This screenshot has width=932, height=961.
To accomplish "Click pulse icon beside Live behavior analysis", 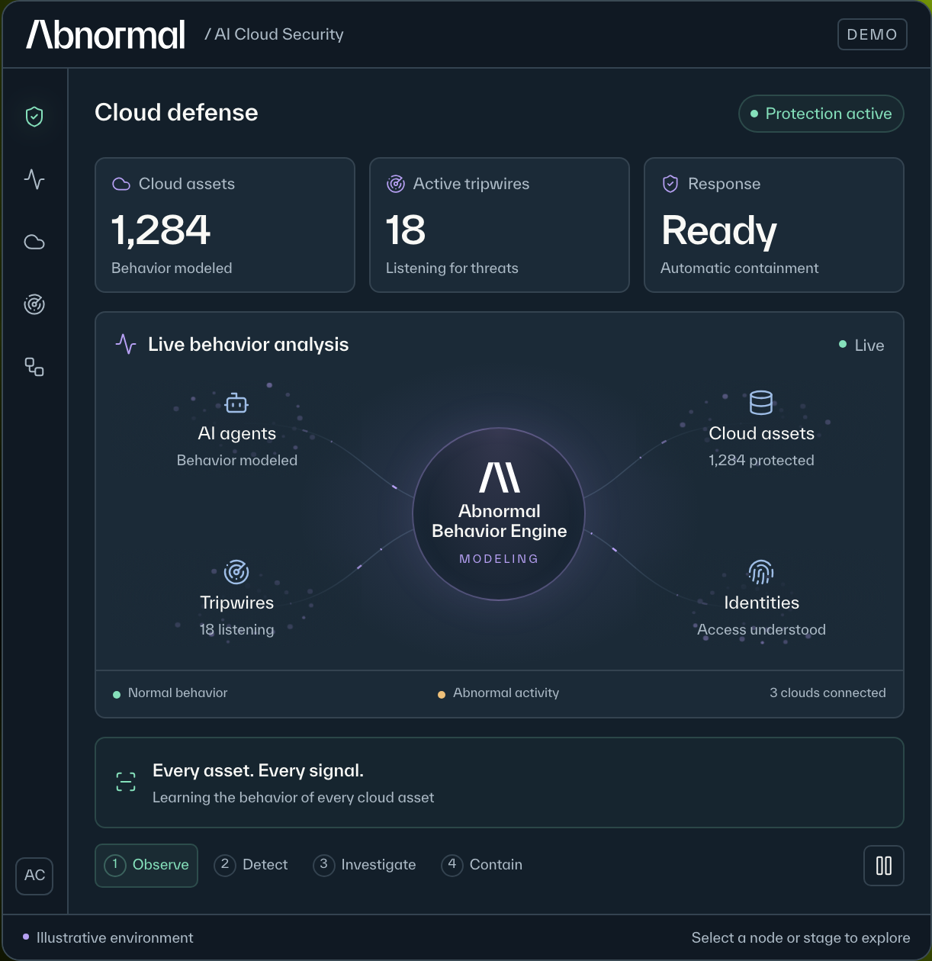I will tap(126, 344).
